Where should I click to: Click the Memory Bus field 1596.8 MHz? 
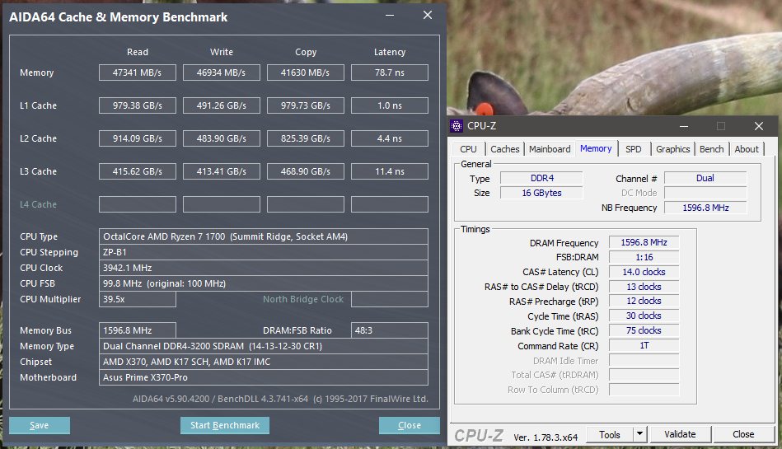[137, 330]
